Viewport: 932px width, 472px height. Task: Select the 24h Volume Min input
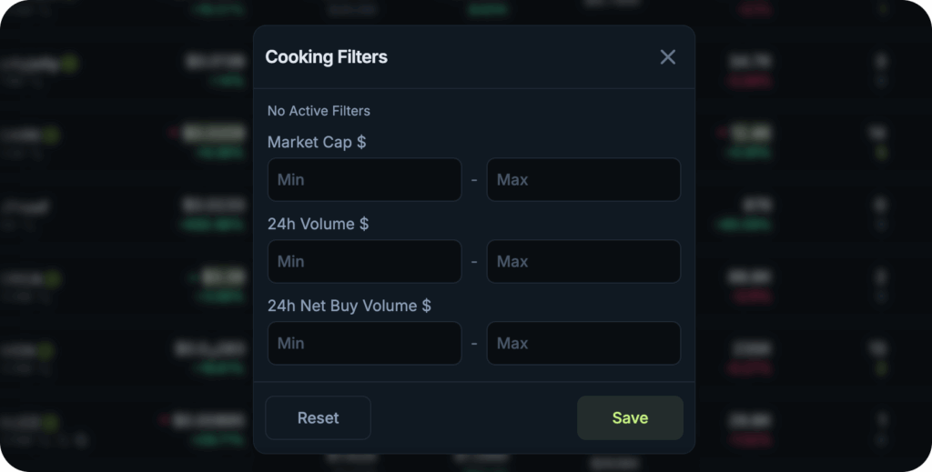point(364,261)
